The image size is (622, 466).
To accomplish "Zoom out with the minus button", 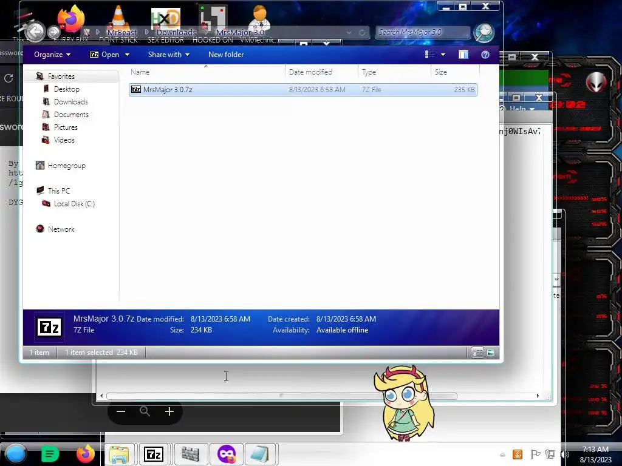I will point(121,411).
